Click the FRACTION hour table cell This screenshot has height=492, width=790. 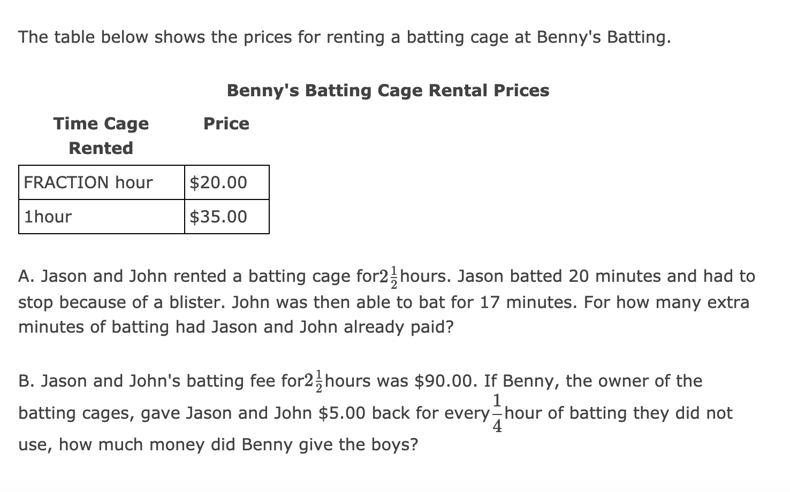(x=89, y=183)
